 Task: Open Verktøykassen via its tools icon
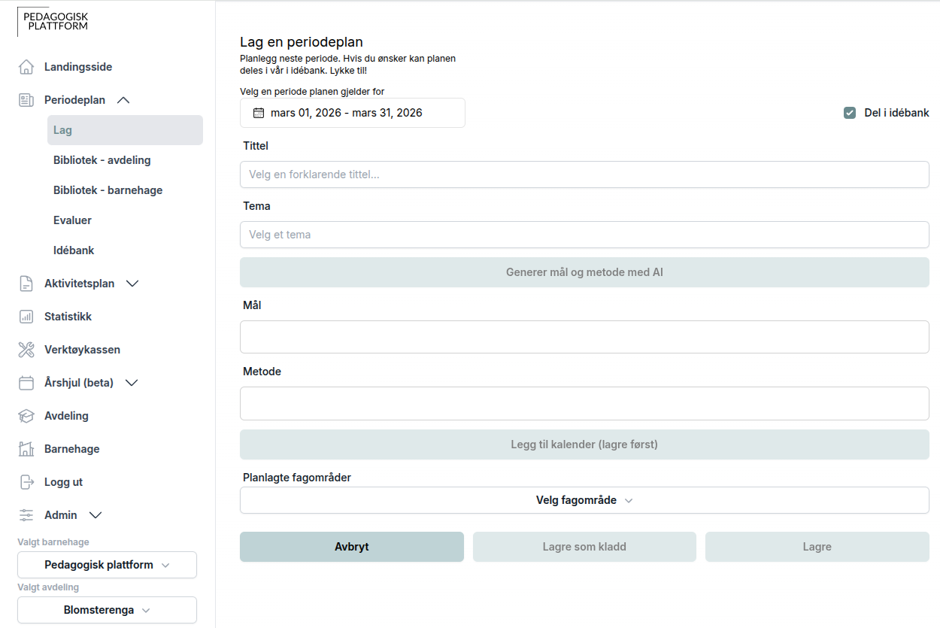click(x=26, y=350)
